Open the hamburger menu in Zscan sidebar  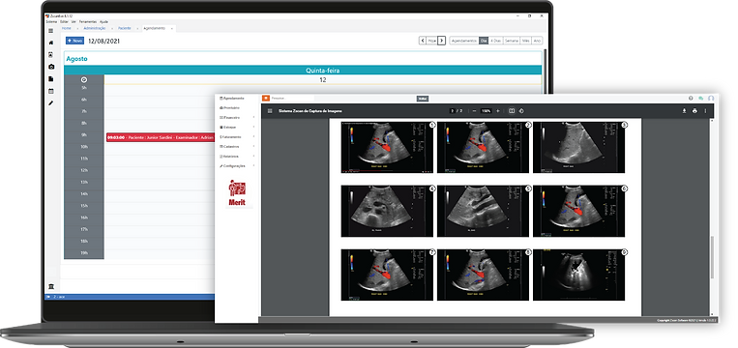51,31
